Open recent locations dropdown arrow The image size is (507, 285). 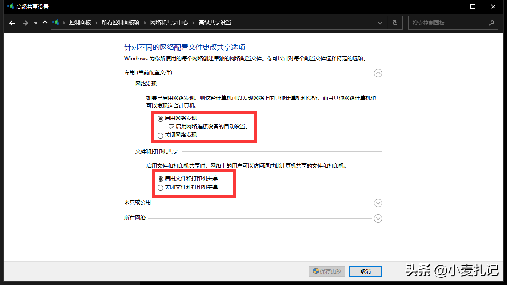coord(36,23)
